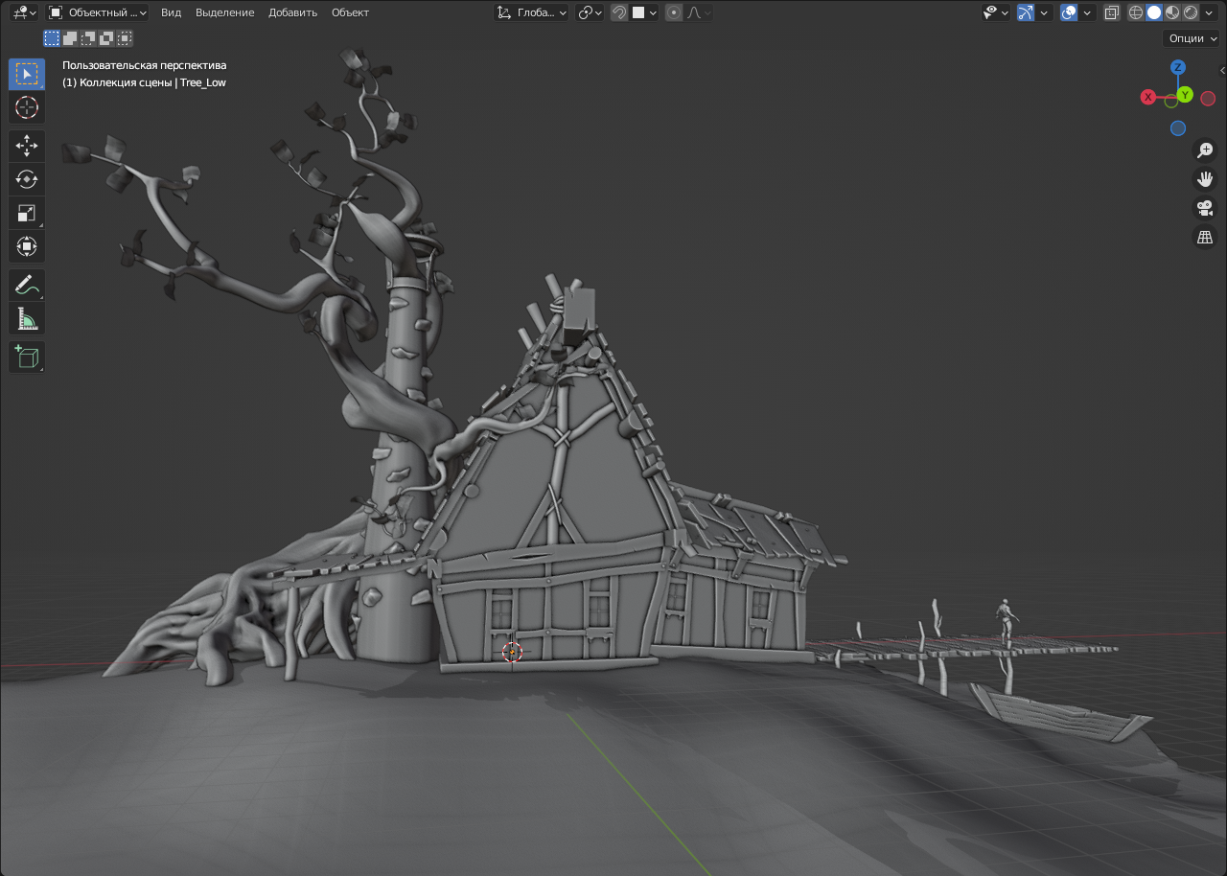Pick the Scale tool
Viewport: 1227px width, 876px height.
[x=27, y=213]
